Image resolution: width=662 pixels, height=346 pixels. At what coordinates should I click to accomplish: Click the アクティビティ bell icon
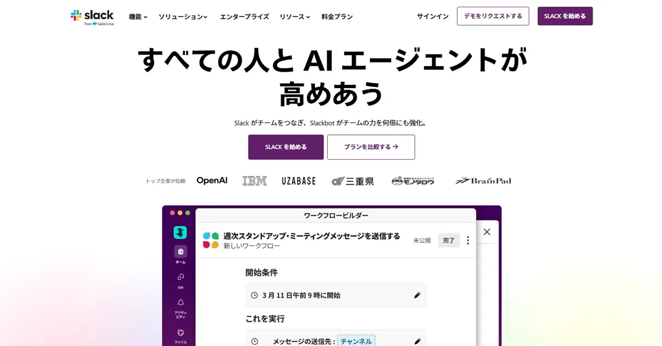tap(180, 302)
